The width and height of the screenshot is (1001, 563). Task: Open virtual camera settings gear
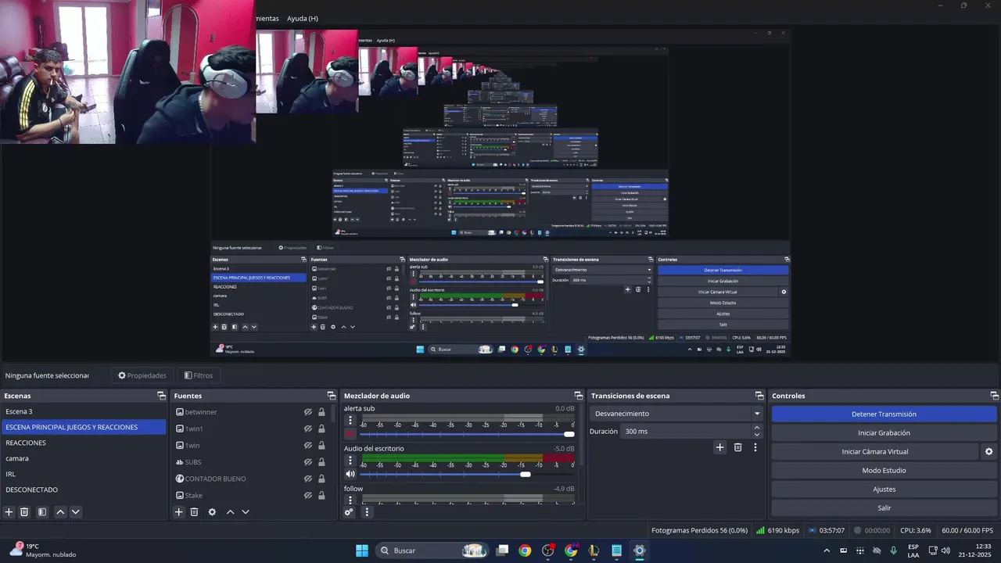[x=988, y=452]
